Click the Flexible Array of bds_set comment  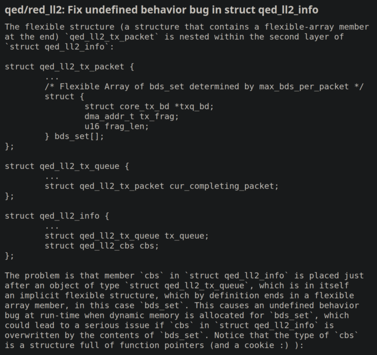click(204, 87)
